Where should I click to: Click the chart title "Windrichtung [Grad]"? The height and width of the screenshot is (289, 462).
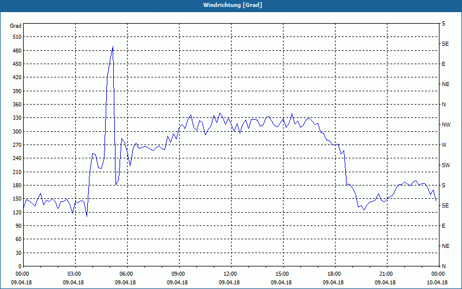click(233, 5)
